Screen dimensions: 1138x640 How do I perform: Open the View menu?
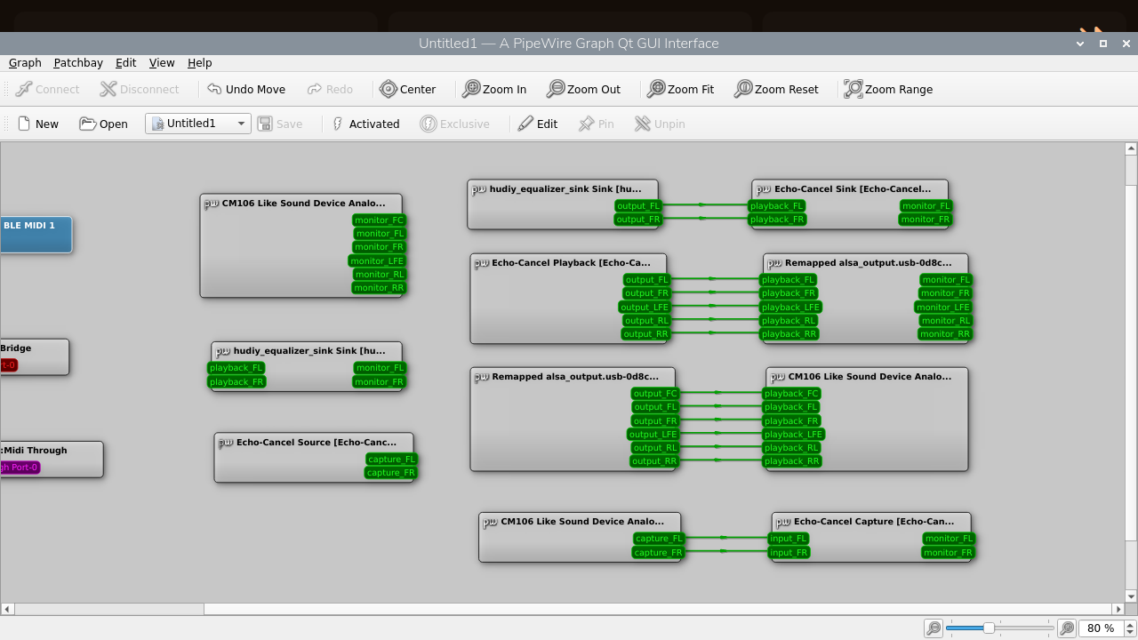[x=161, y=62]
